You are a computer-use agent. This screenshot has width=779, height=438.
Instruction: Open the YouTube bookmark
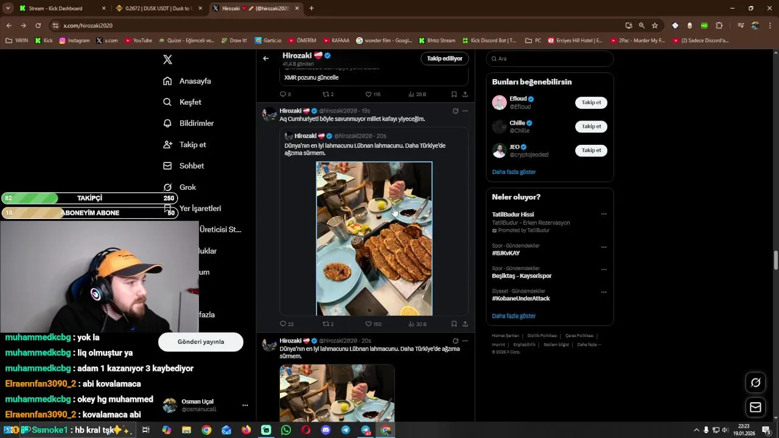[138, 41]
